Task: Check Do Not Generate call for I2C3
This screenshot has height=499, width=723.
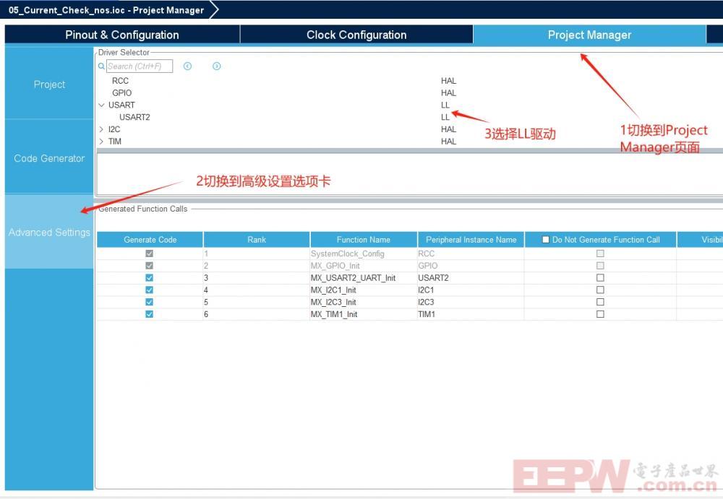Action: [600, 303]
